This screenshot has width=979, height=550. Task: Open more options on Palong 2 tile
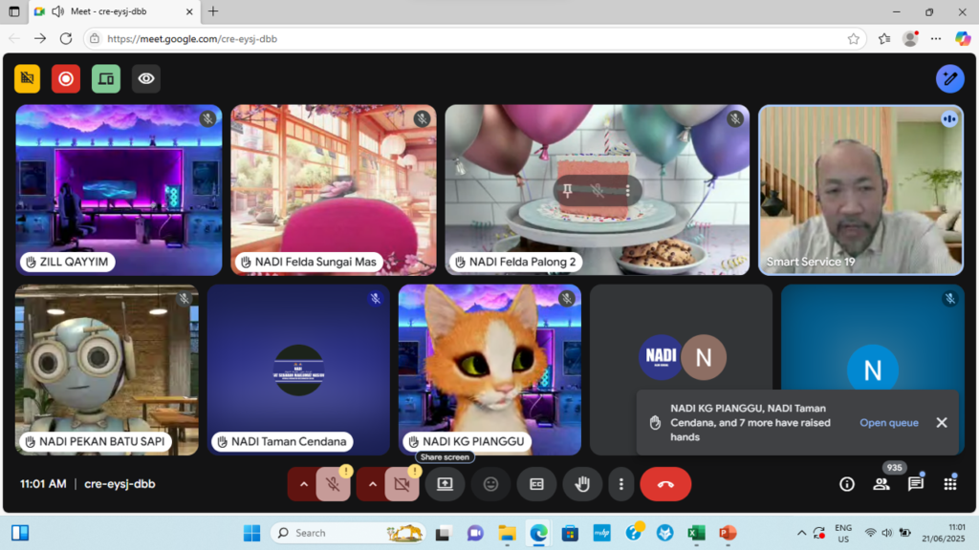point(627,191)
